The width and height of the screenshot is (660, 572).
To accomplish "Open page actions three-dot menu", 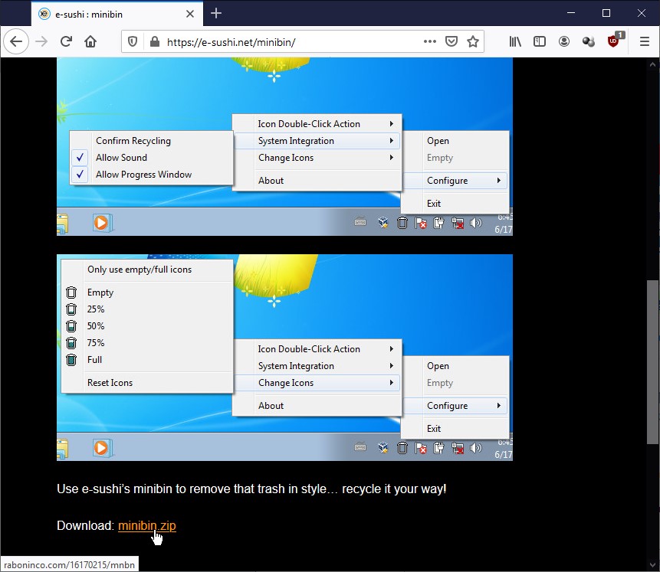I will [x=430, y=41].
